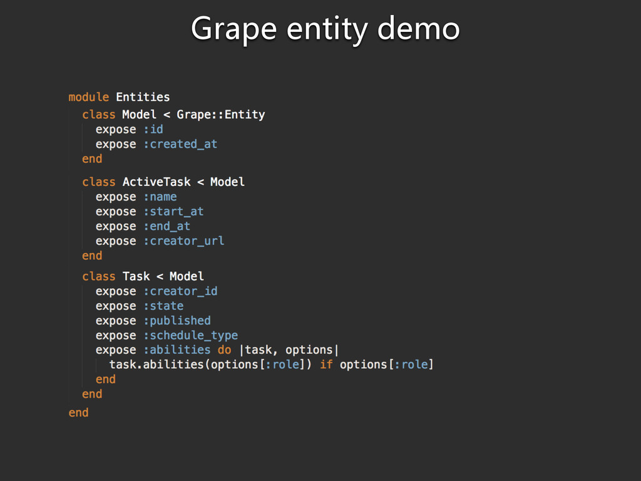Click the "module Entities" line

tap(119, 97)
